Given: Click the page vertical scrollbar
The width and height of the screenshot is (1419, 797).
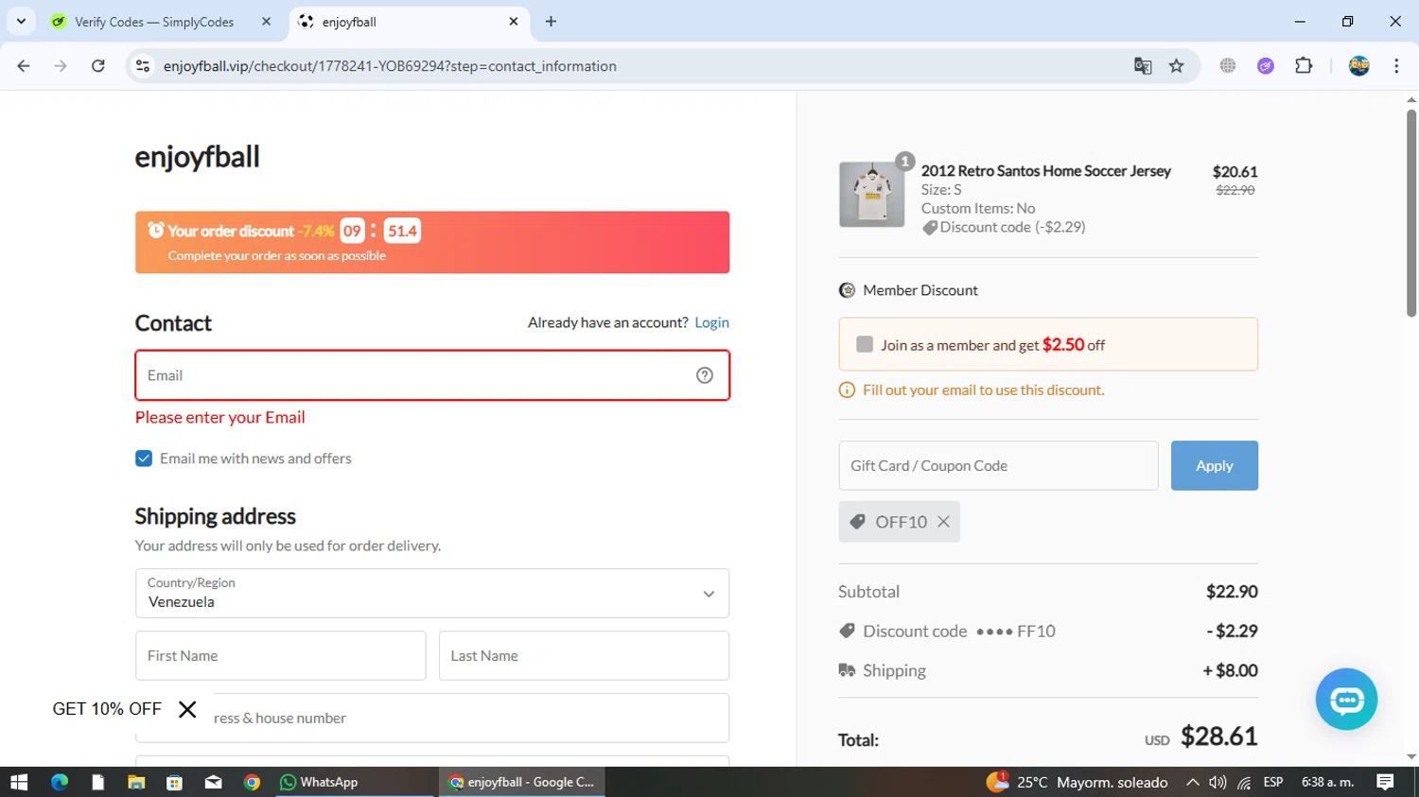Looking at the screenshot, I should pyautogui.click(x=1411, y=213).
